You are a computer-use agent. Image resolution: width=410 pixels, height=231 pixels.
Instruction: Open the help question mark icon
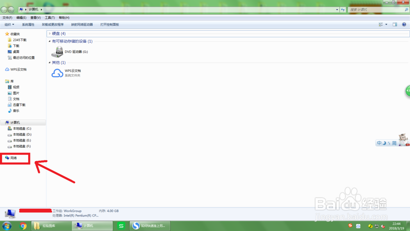404,24
